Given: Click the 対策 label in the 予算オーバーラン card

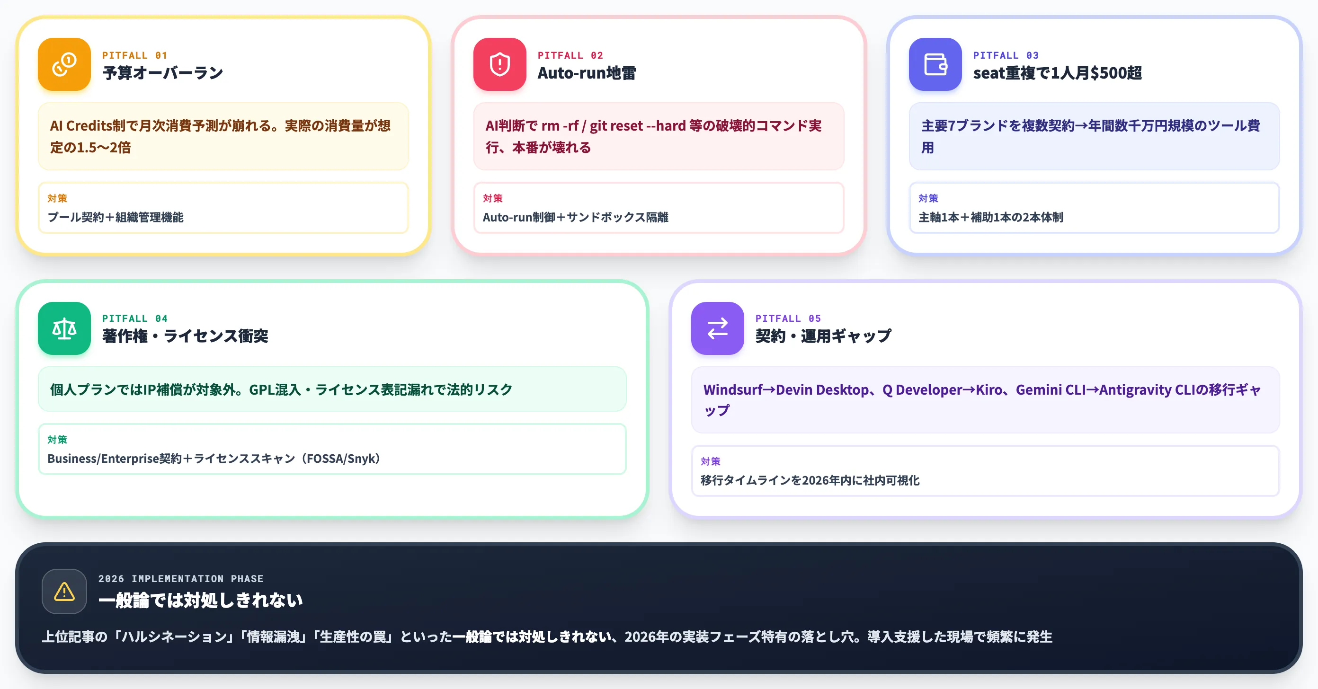Looking at the screenshot, I should tap(57, 198).
